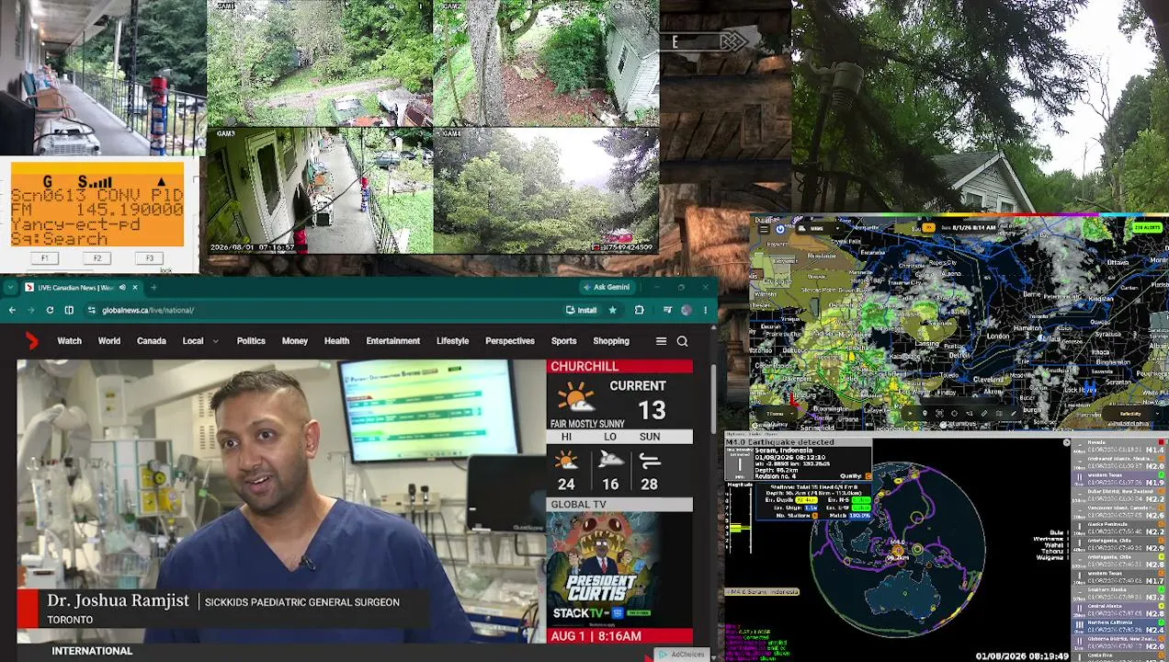Click the F1 scanner softkey
Screen dimensions: 1169x662
click(x=44, y=258)
